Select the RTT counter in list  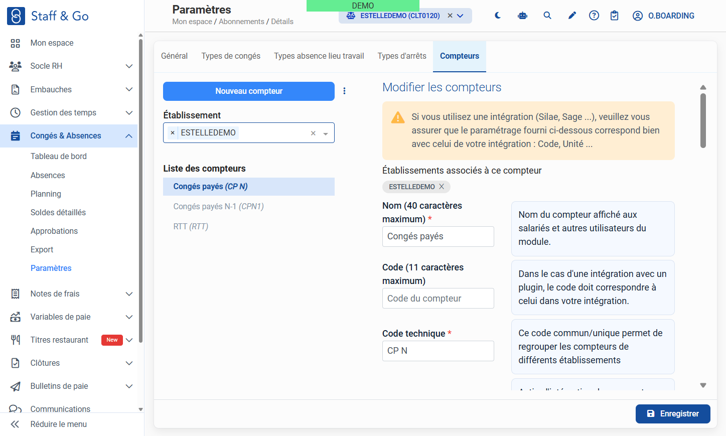click(x=249, y=227)
